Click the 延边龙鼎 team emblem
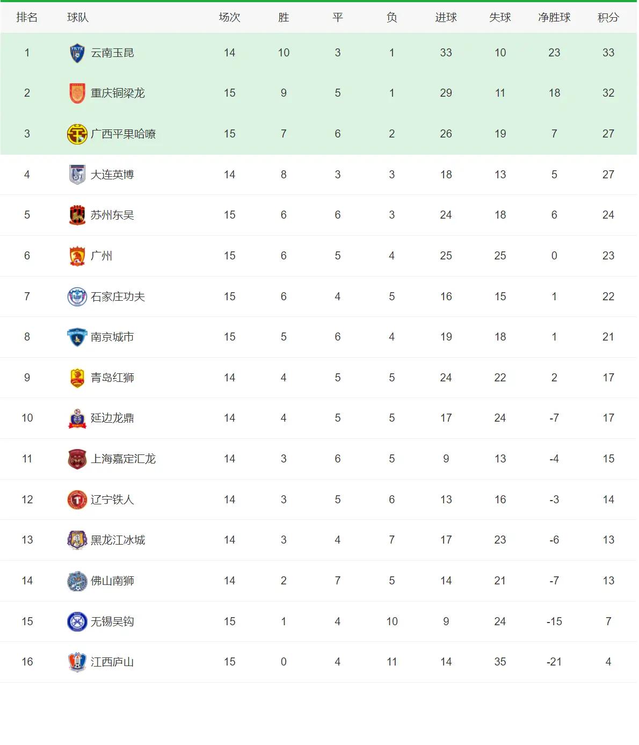This screenshot has height=745, width=639. (77, 418)
